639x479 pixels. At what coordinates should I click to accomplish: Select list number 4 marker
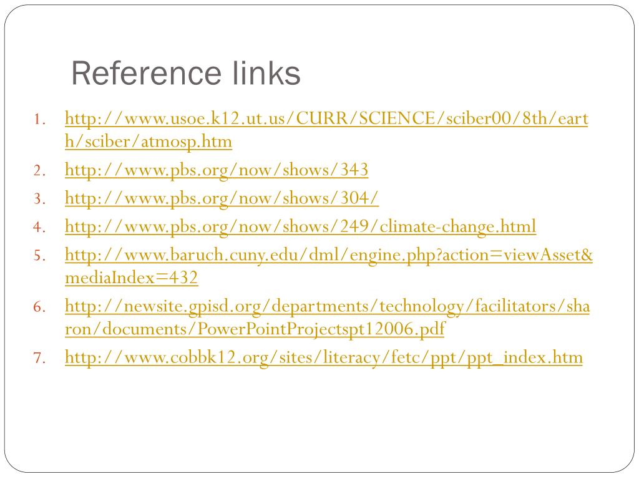[39, 227]
